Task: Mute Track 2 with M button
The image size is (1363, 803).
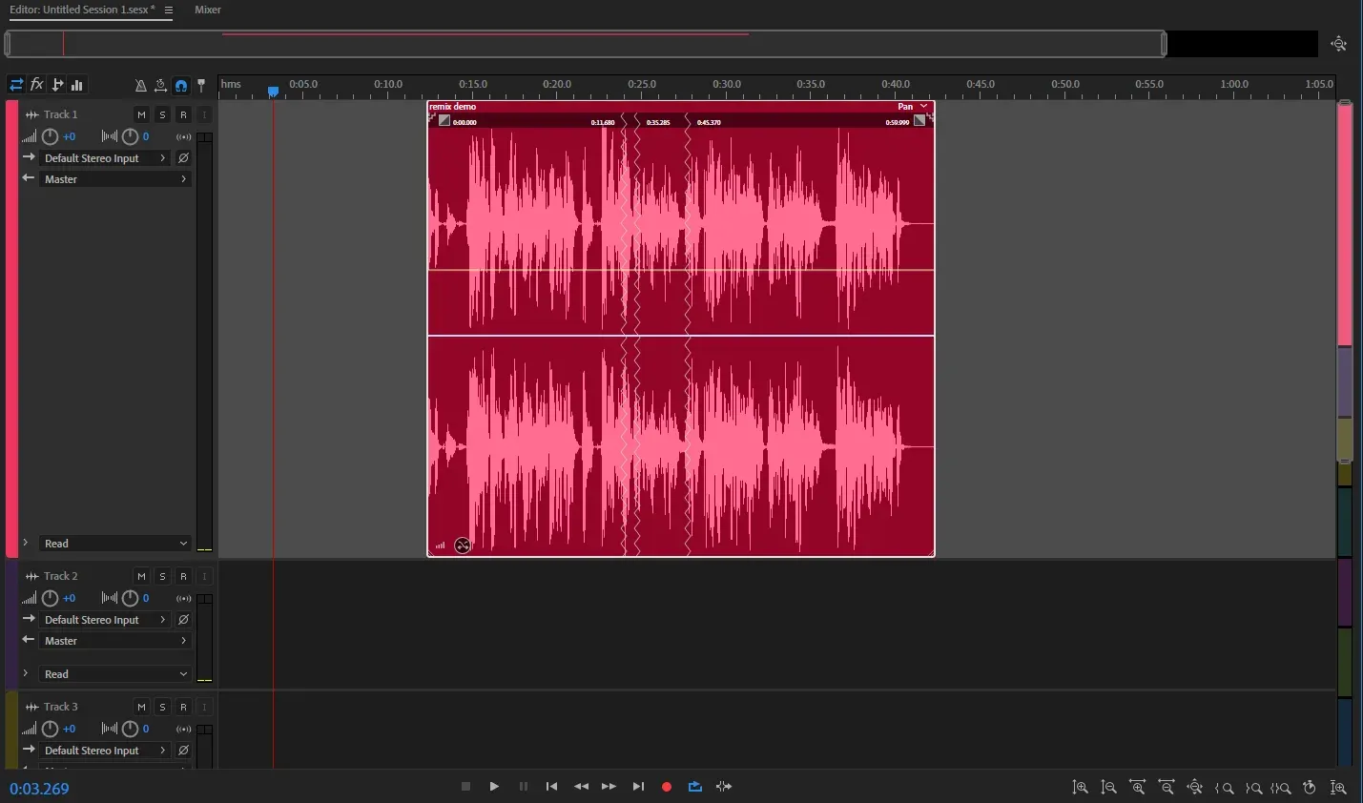Action: coord(142,576)
